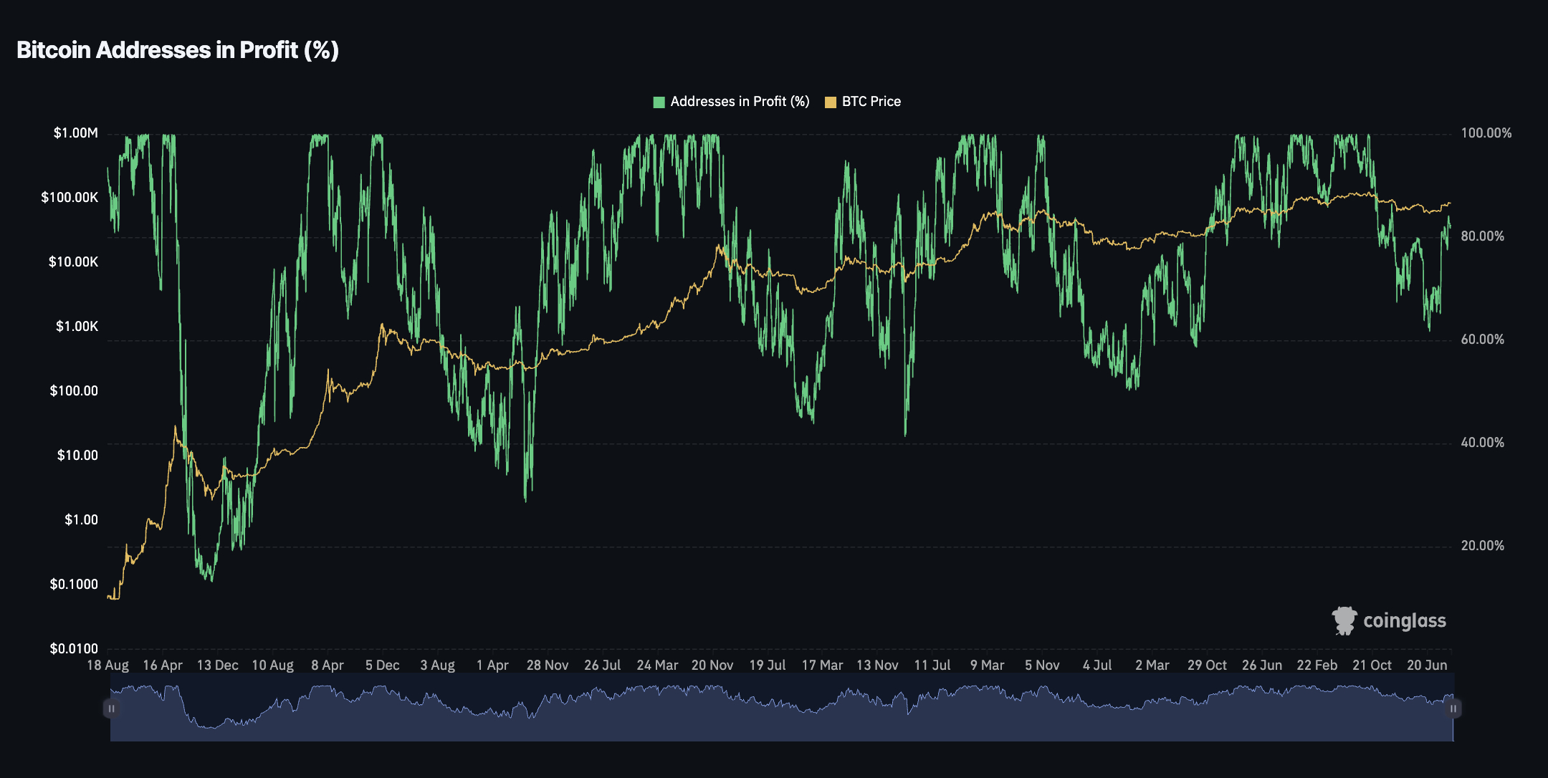1548x778 pixels.
Task: Click the 80.00% right axis label
Action: tap(1483, 236)
